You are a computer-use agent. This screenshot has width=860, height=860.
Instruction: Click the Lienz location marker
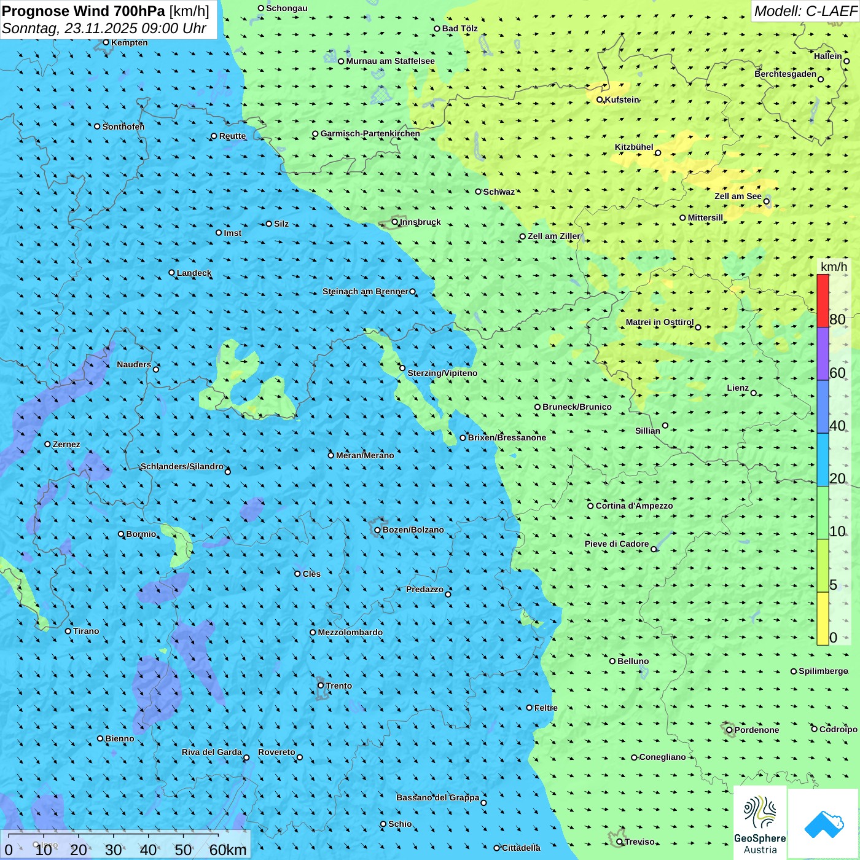click(x=754, y=393)
